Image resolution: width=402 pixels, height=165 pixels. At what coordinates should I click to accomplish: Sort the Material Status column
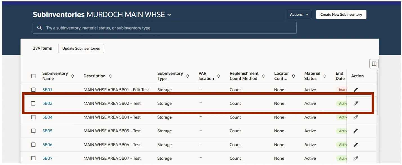pyautogui.click(x=325, y=76)
